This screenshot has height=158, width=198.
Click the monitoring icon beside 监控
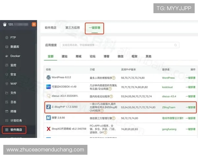[x=7, y=65]
